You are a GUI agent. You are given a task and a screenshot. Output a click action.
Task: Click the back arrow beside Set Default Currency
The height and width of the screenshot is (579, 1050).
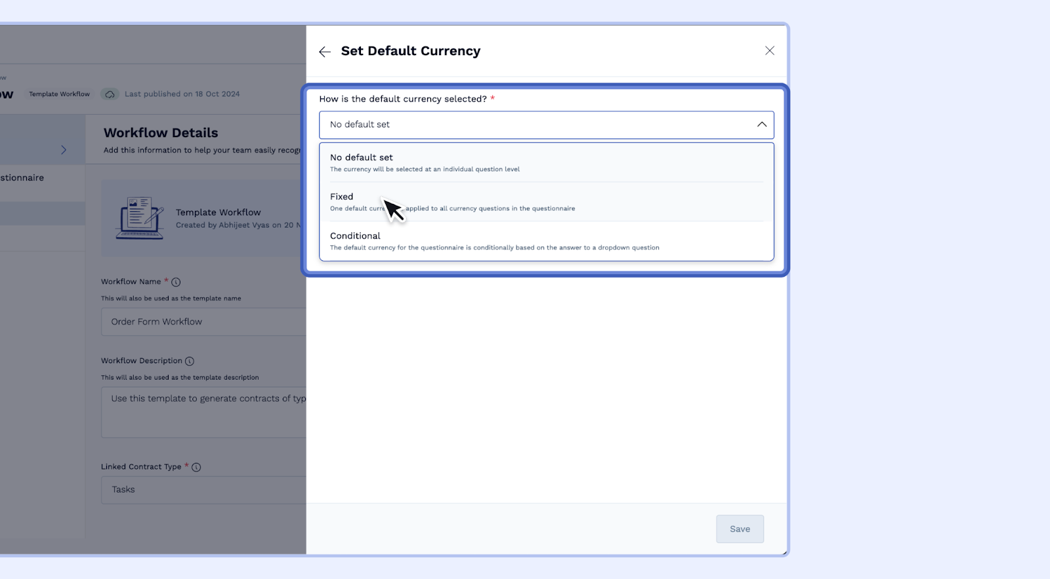coord(325,52)
